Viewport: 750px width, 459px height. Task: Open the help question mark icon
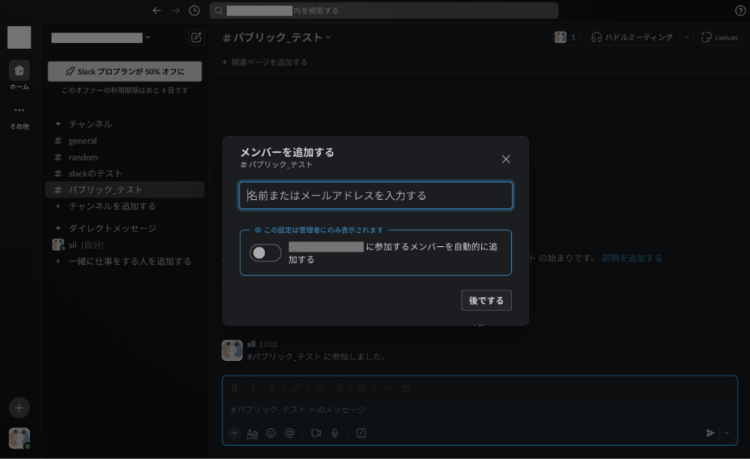(740, 10)
